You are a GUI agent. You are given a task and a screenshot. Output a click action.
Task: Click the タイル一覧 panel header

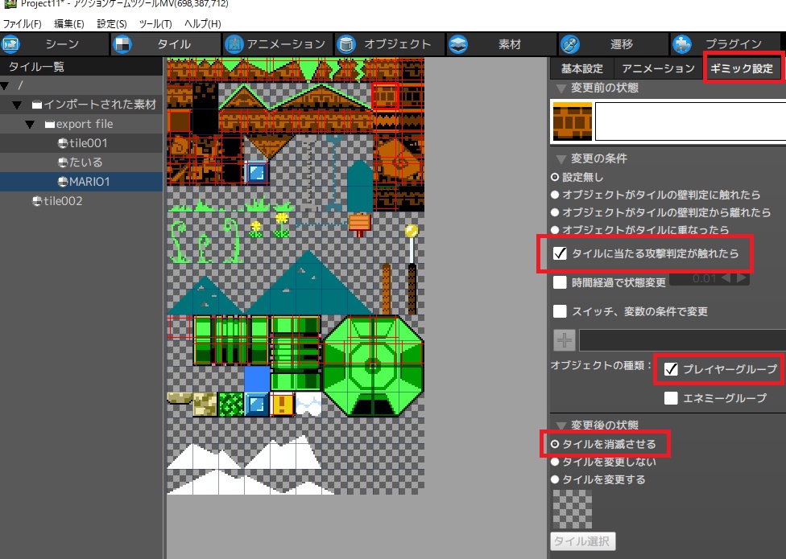pyautogui.click(x=81, y=67)
